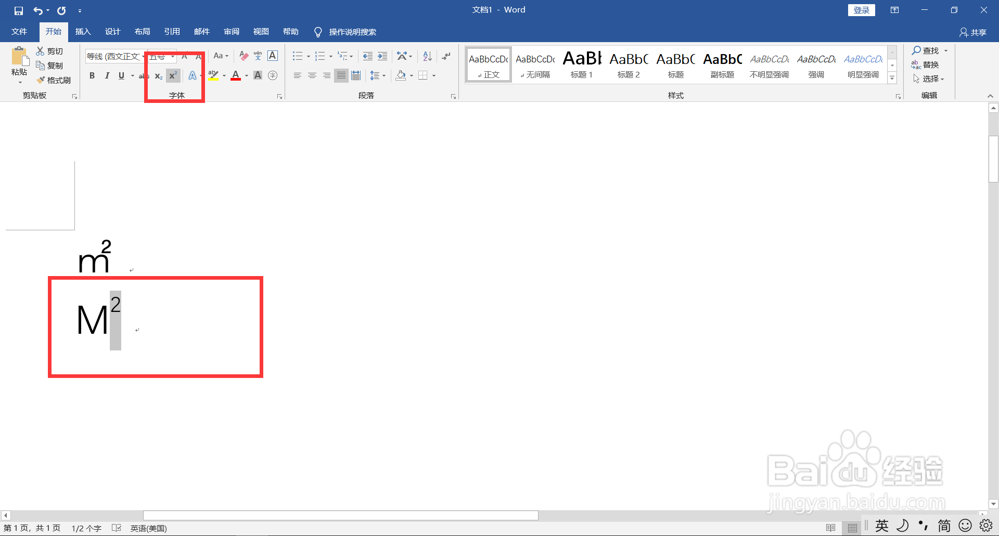Click the 登录 sign-in button
The width and height of the screenshot is (999, 536).
[x=862, y=10]
